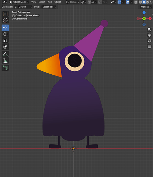
Task: Choose the Move tool in toolbar
Action: (5, 28)
